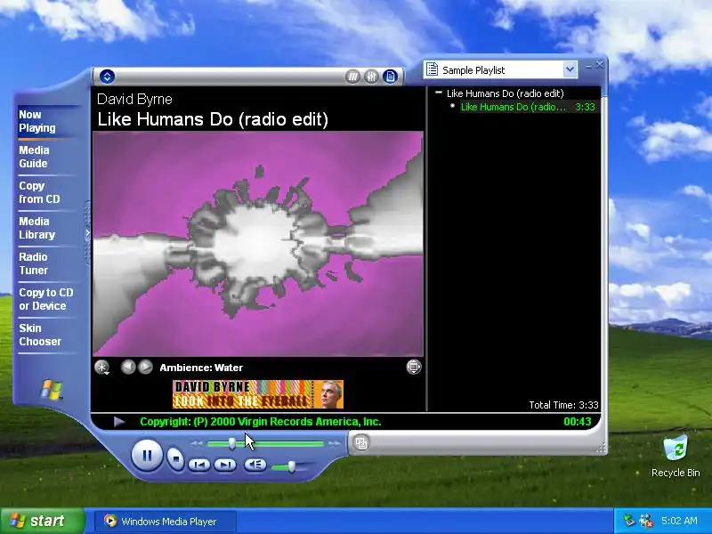
Task: View the visualization in full screen
Action: 414,367
